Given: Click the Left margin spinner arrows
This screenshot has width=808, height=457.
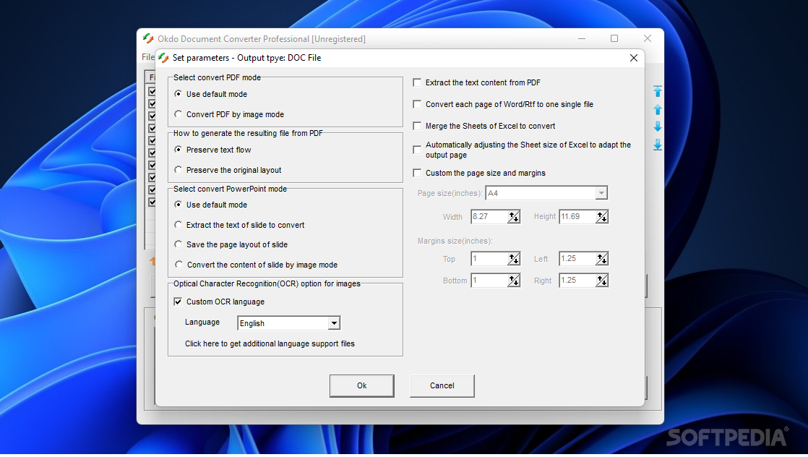Looking at the screenshot, I should tap(602, 259).
